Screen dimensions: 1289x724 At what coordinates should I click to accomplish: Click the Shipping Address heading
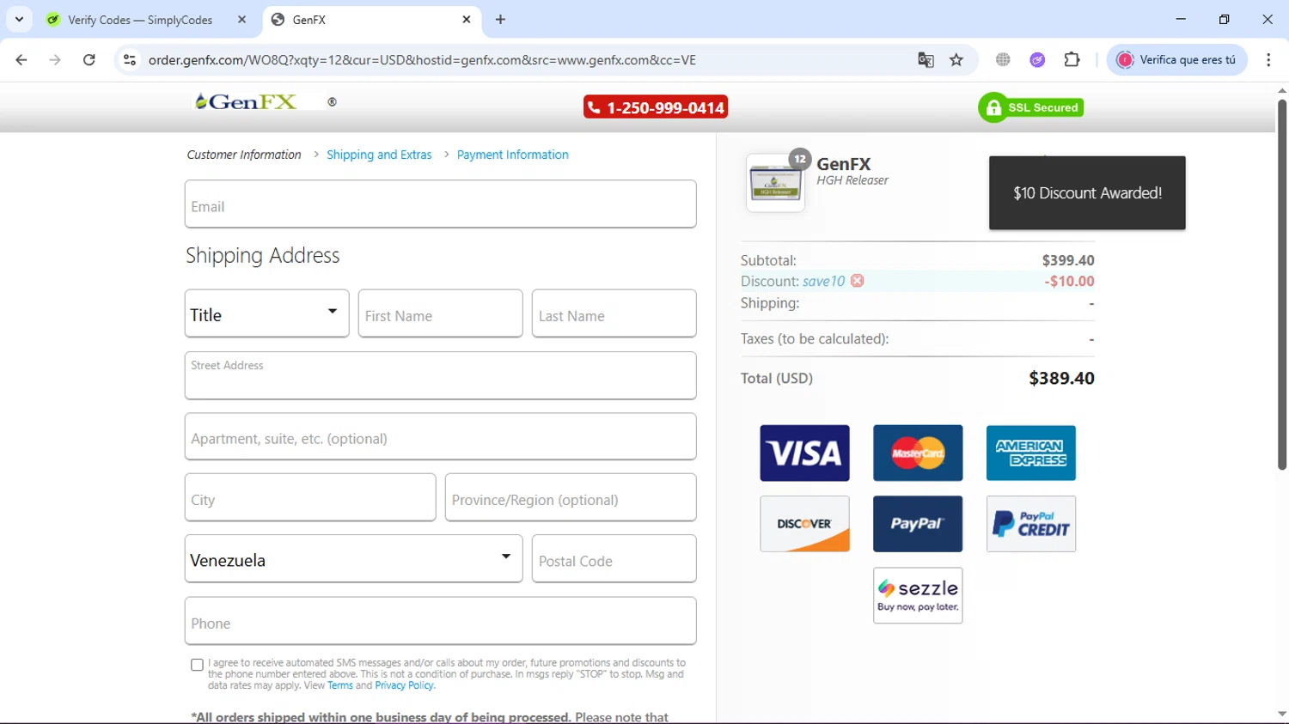pyautogui.click(x=263, y=256)
